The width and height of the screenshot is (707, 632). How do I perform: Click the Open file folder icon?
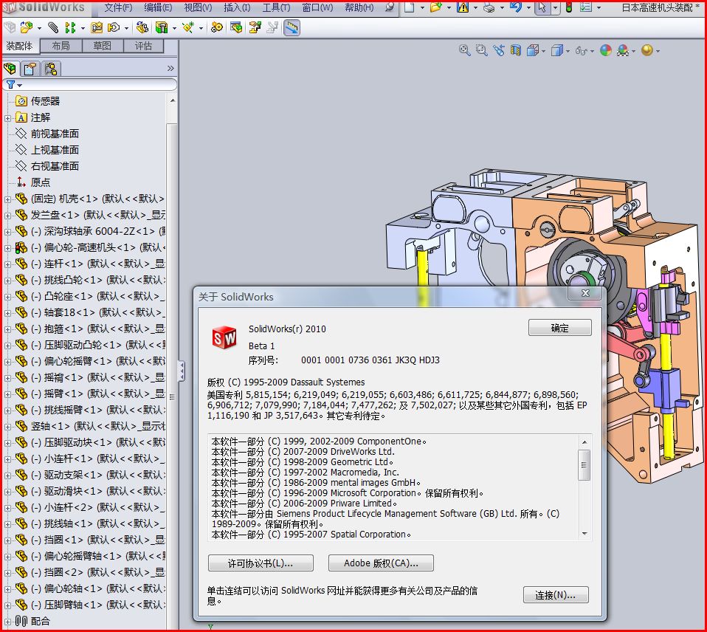[x=435, y=7]
